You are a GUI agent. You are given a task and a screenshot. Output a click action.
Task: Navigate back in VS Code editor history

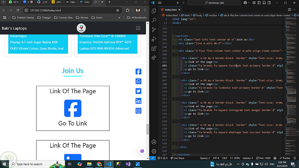[178, 3]
